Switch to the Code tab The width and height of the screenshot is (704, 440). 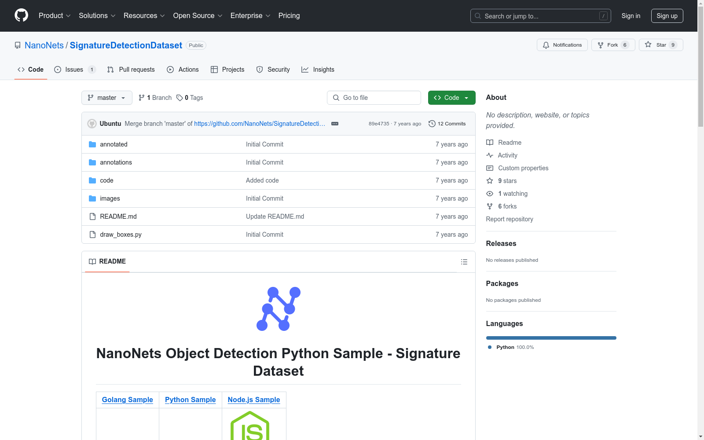coord(31,70)
